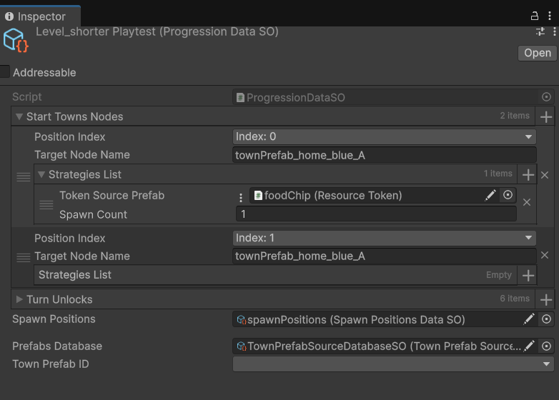Edit the TownPrefabSourceDatabaseSO reference
559x400 pixels.
point(529,346)
